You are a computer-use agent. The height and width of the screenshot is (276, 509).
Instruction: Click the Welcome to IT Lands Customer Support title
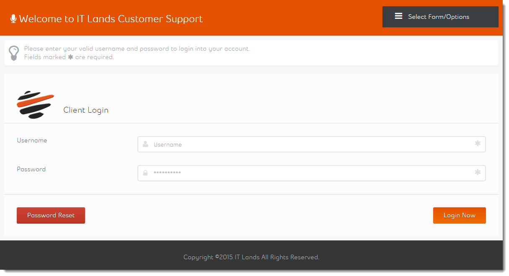click(x=111, y=19)
